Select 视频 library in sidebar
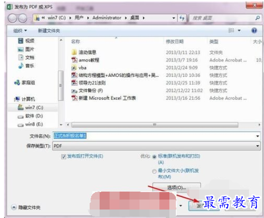Image resolution: width=264 pixels, height=218 pixels. tap(26, 40)
